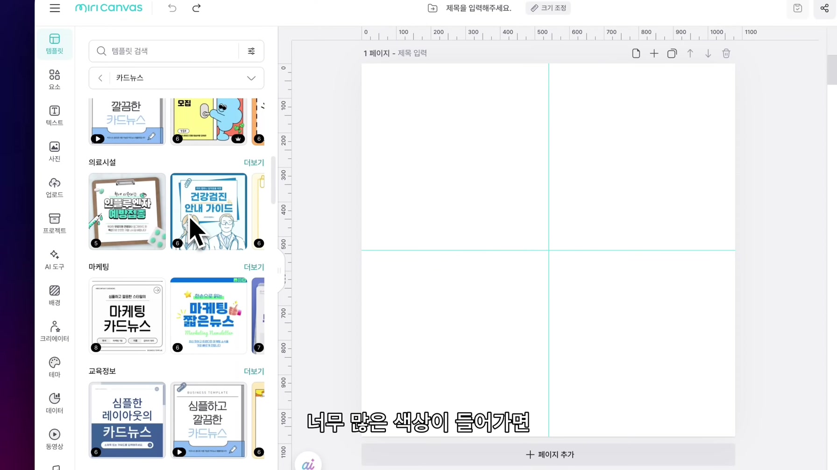Select the 모집 yellow character template
837x470 pixels.
209,121
